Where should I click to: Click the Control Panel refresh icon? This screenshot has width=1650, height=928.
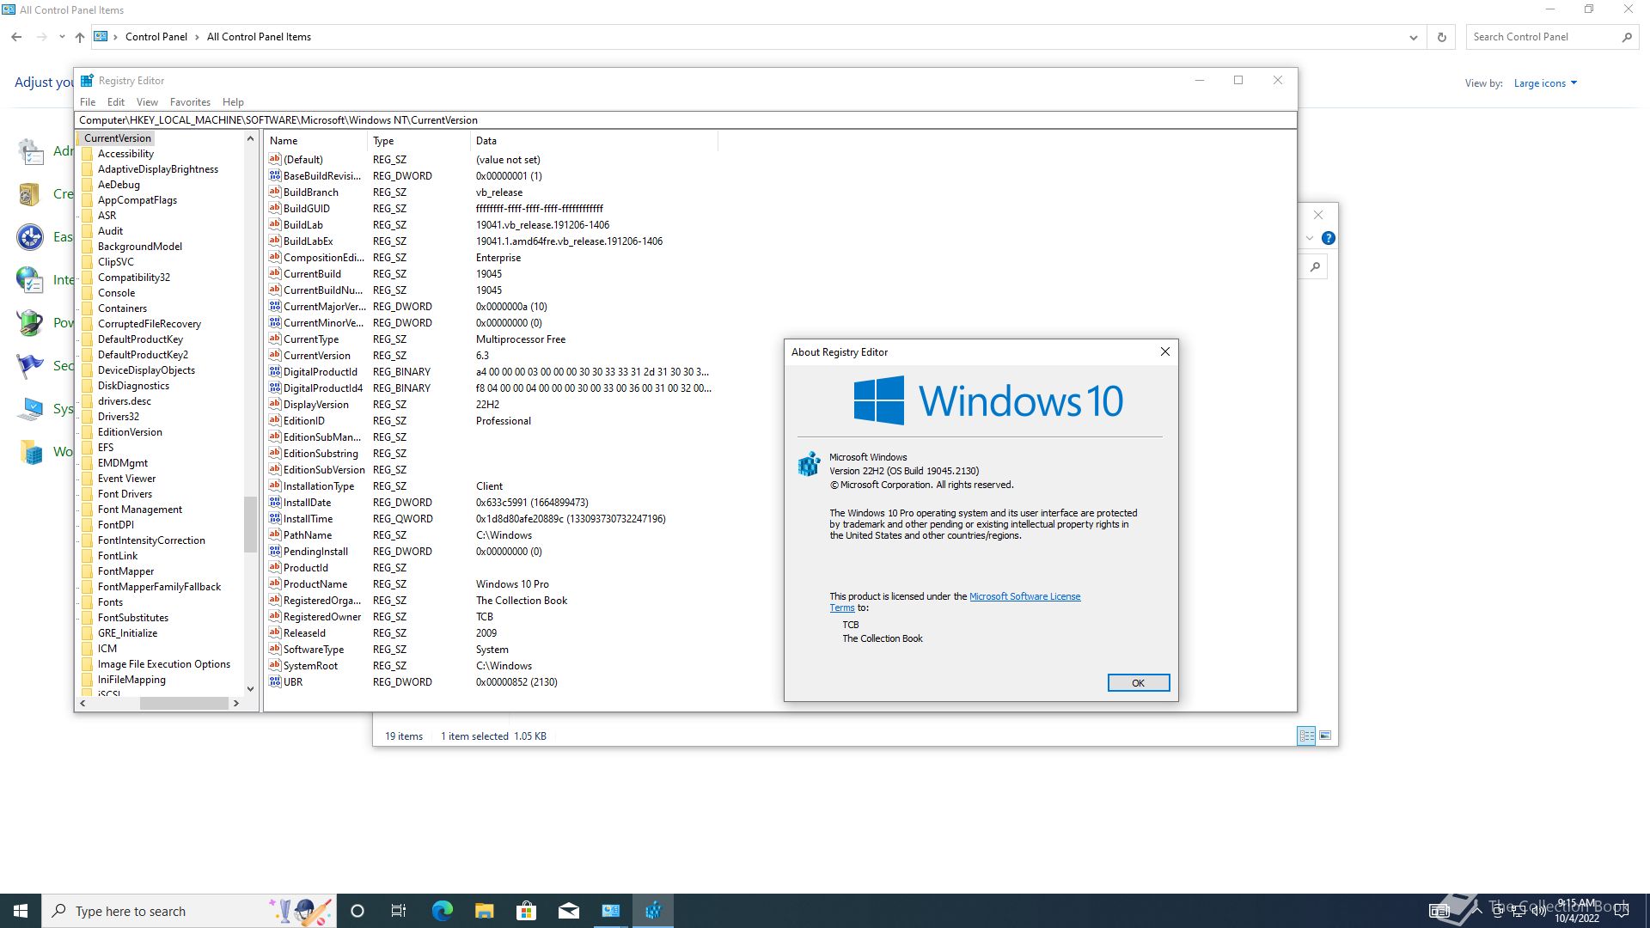[1442, 37]
